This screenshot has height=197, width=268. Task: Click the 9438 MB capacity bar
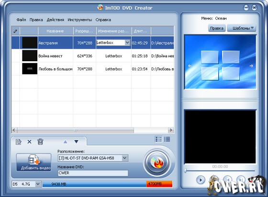[x=94, y=184]
